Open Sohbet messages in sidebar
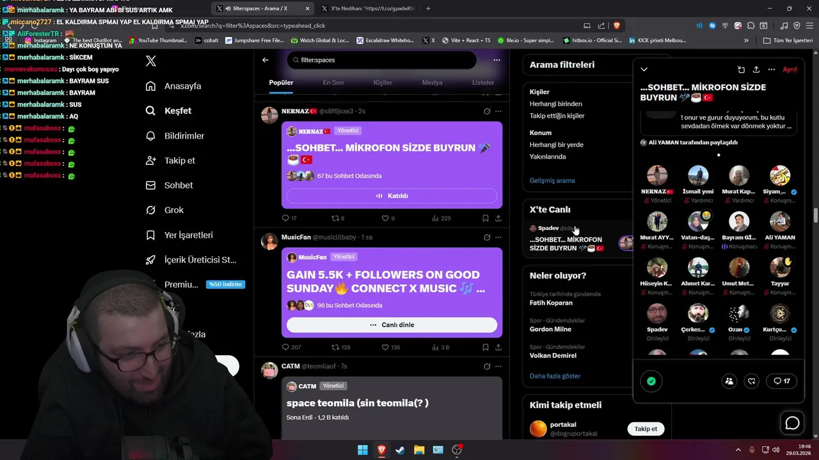Screen dimensions: 819x460 coord(169,185)
